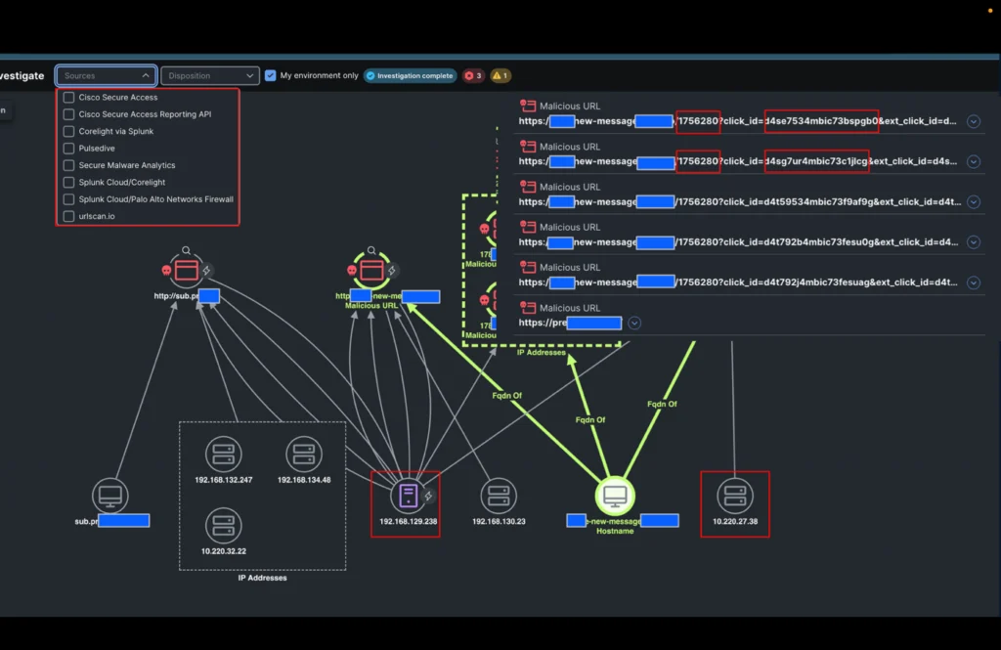Click the 192.168.132.247 server icon
This screenshot has height=650, width=1001.
223,455
